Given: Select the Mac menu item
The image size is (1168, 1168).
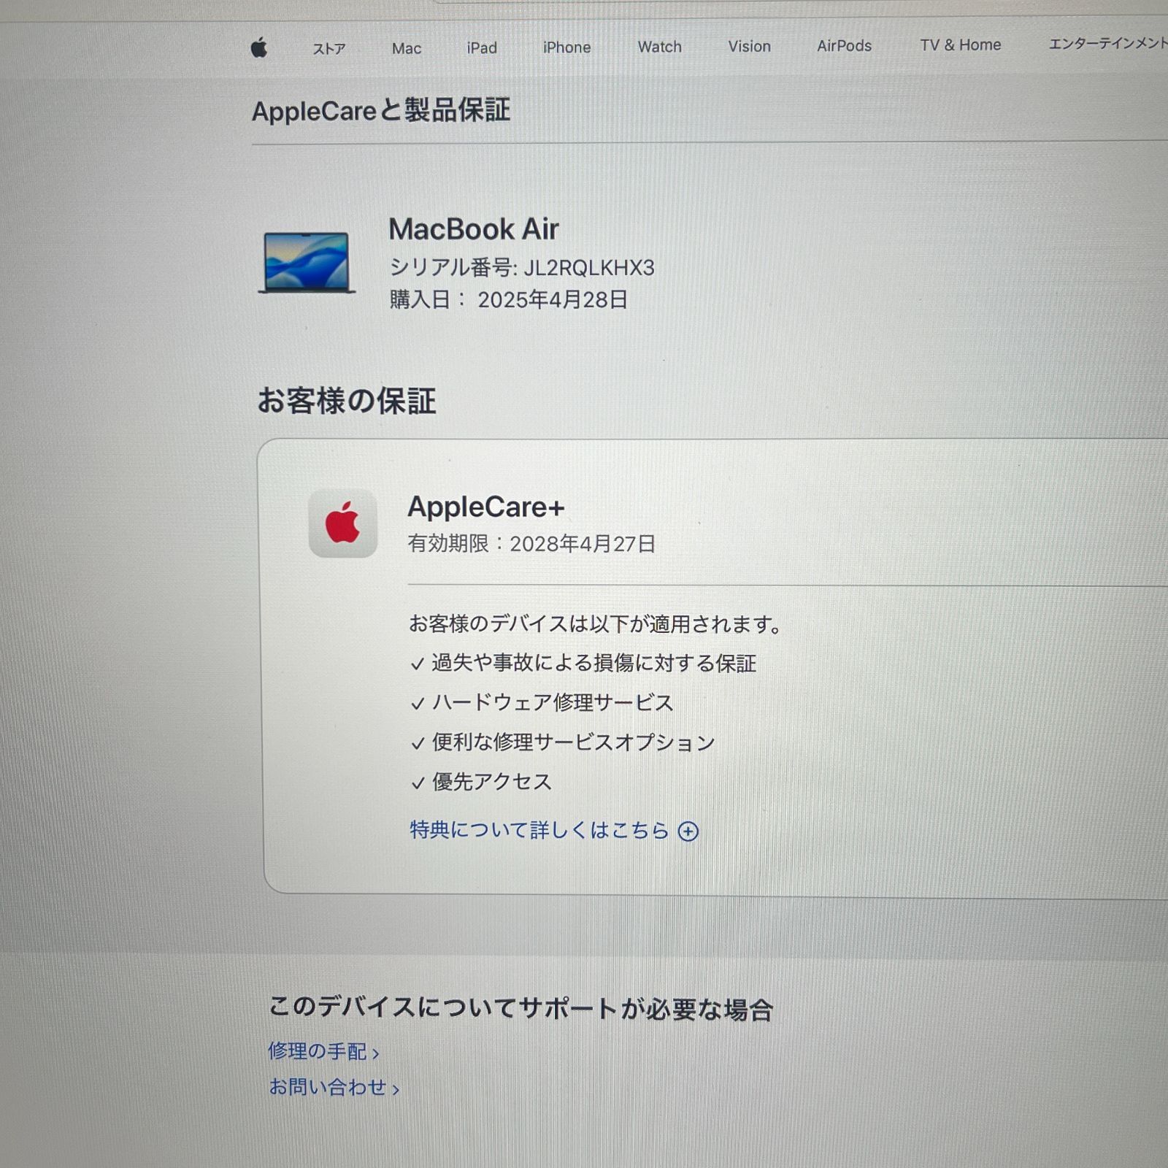Looking at the screenshot, I should (x=406, y=48).
